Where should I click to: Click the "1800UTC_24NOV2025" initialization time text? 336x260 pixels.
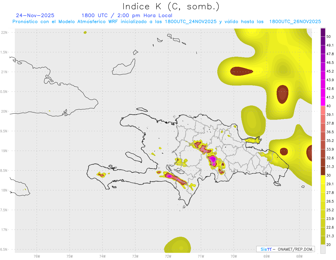(x=191, y=22)
